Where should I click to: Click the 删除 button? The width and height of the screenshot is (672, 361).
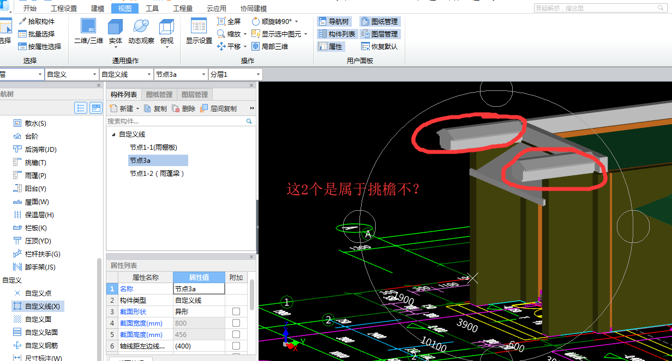184,108
